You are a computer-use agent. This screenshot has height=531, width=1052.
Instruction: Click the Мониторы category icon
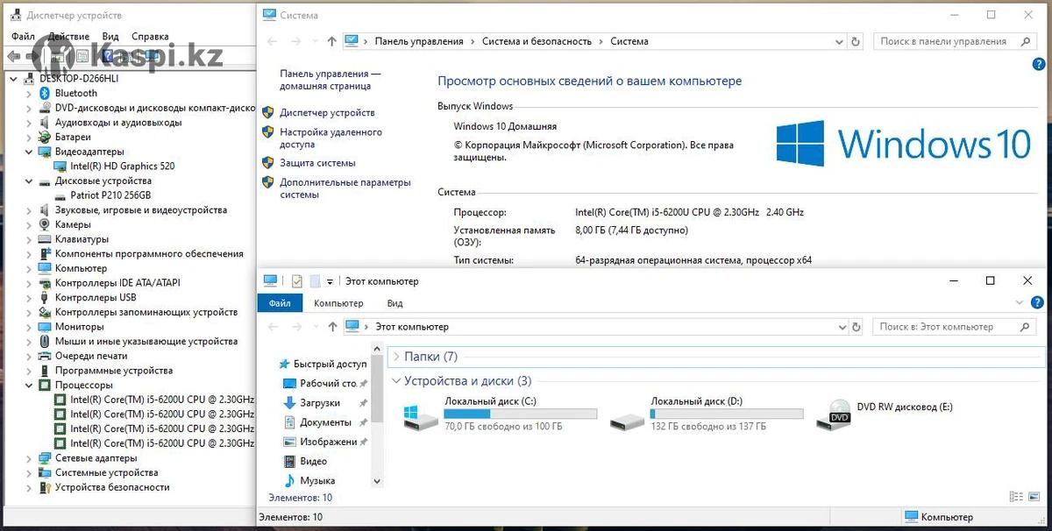[x=46, y=327]
